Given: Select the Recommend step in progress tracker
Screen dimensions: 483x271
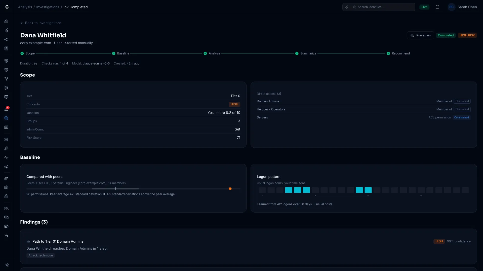Looking at the screenshot, I should [x=398, y=53].
